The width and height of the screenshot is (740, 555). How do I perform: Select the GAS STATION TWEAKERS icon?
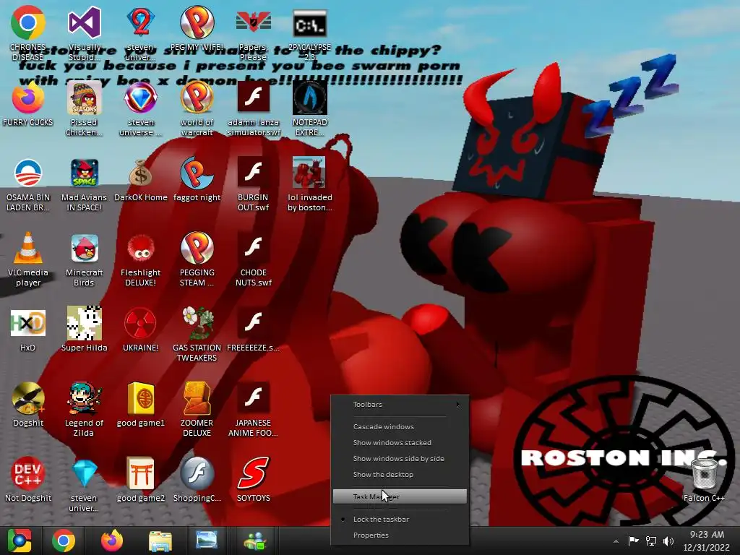tap(197, 334)
